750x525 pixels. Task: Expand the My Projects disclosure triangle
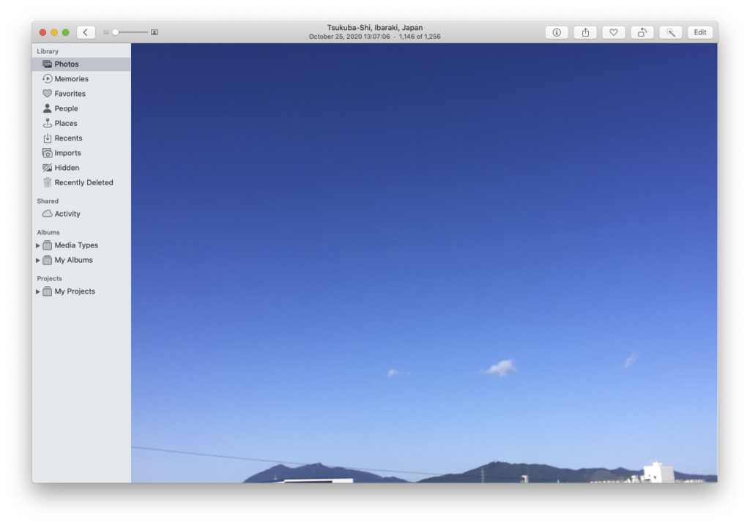pyautogui.click(x=38, y=291)
